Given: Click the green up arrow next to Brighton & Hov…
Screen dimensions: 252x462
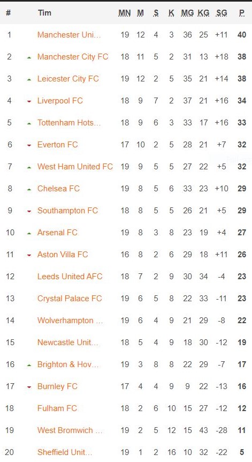Looking at the screenshot, I should [x=29, y=366].
